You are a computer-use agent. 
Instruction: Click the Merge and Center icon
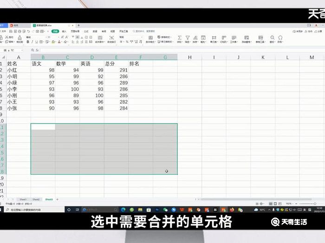[100, 37]
